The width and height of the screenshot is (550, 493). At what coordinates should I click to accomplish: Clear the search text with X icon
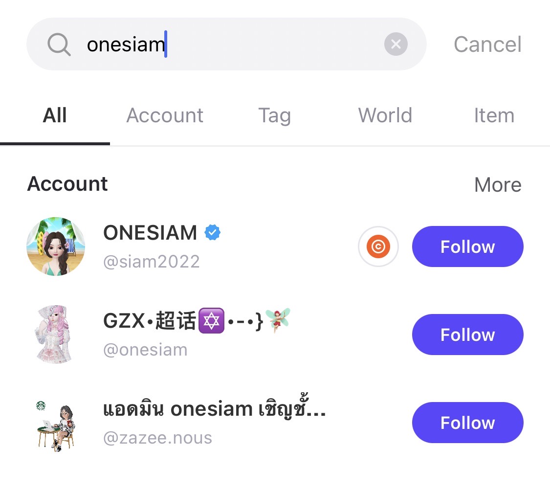pos(396,45)
